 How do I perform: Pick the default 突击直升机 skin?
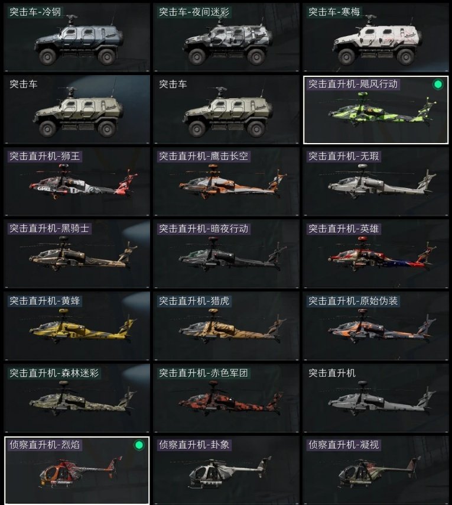click(376, 398)
